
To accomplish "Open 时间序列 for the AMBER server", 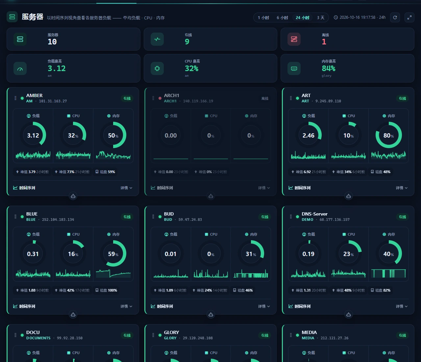I will pos(24,188).
